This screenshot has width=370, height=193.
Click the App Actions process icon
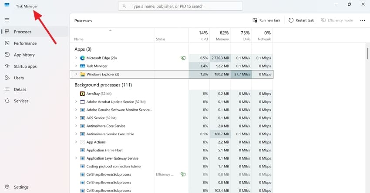[82, 142]
